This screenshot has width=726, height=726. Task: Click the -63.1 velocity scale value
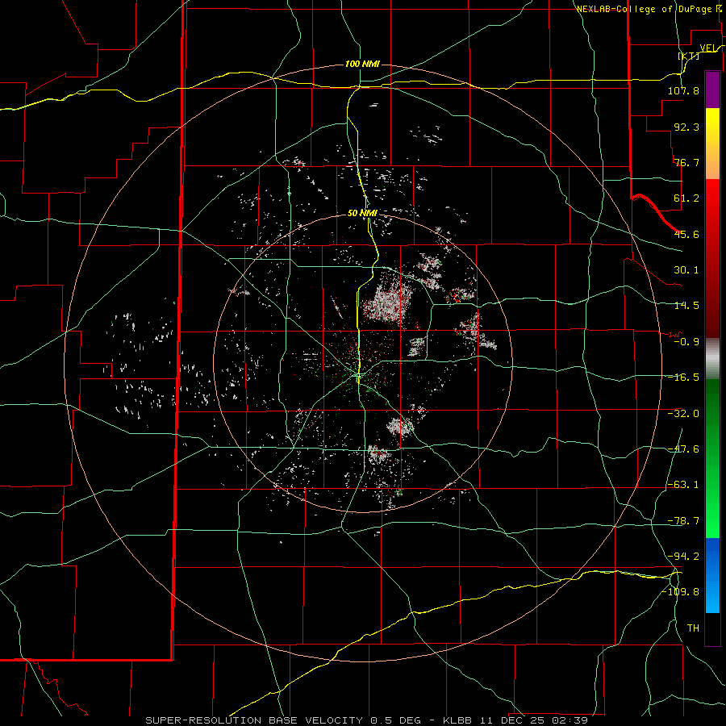pos(683,485)
